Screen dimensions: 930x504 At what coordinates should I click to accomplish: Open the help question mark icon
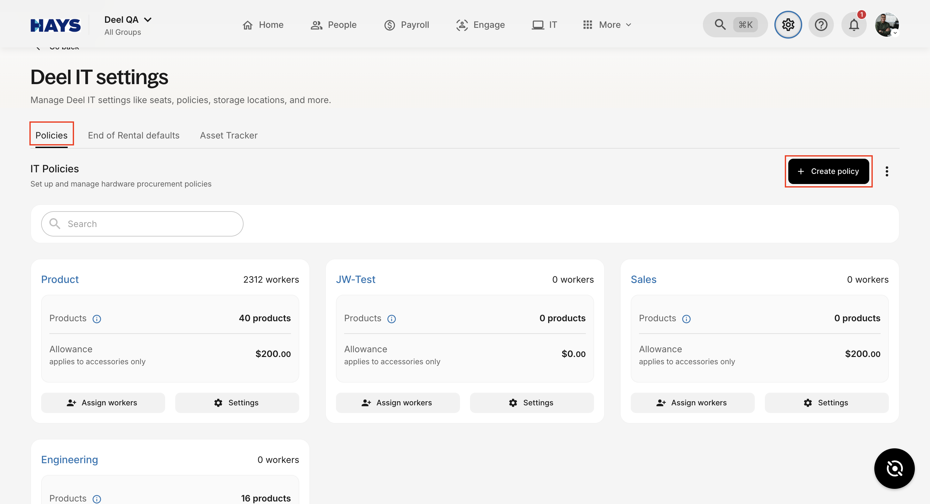[x=821, y=25]
